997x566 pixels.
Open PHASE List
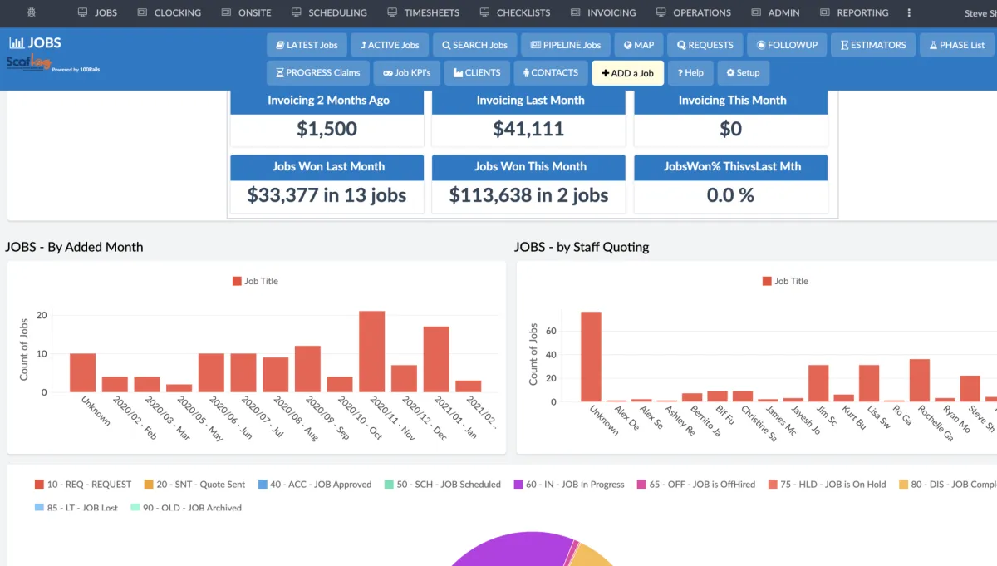(957, 46)
